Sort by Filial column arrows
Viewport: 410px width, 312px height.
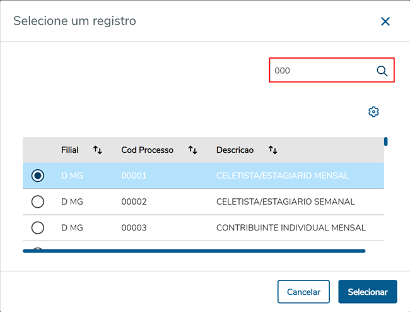[98, 150]
